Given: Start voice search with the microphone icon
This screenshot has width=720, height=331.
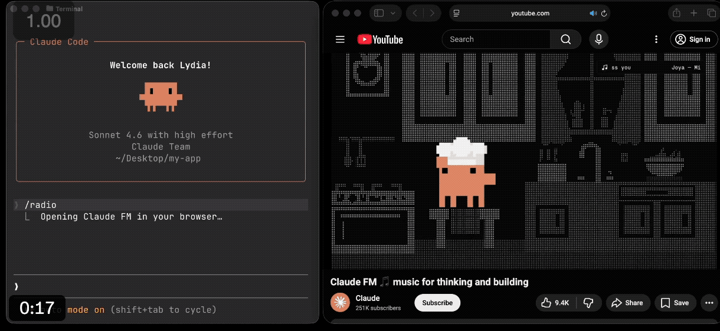Looking at the screenshot, I should coord(598,39).
